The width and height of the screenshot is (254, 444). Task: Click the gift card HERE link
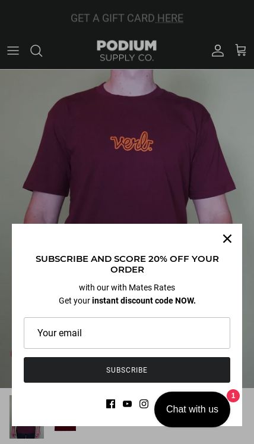[x=170, y=18]
